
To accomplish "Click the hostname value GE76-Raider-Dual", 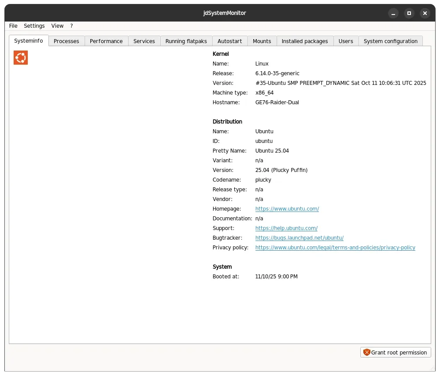I will click(x=277, y=102).
